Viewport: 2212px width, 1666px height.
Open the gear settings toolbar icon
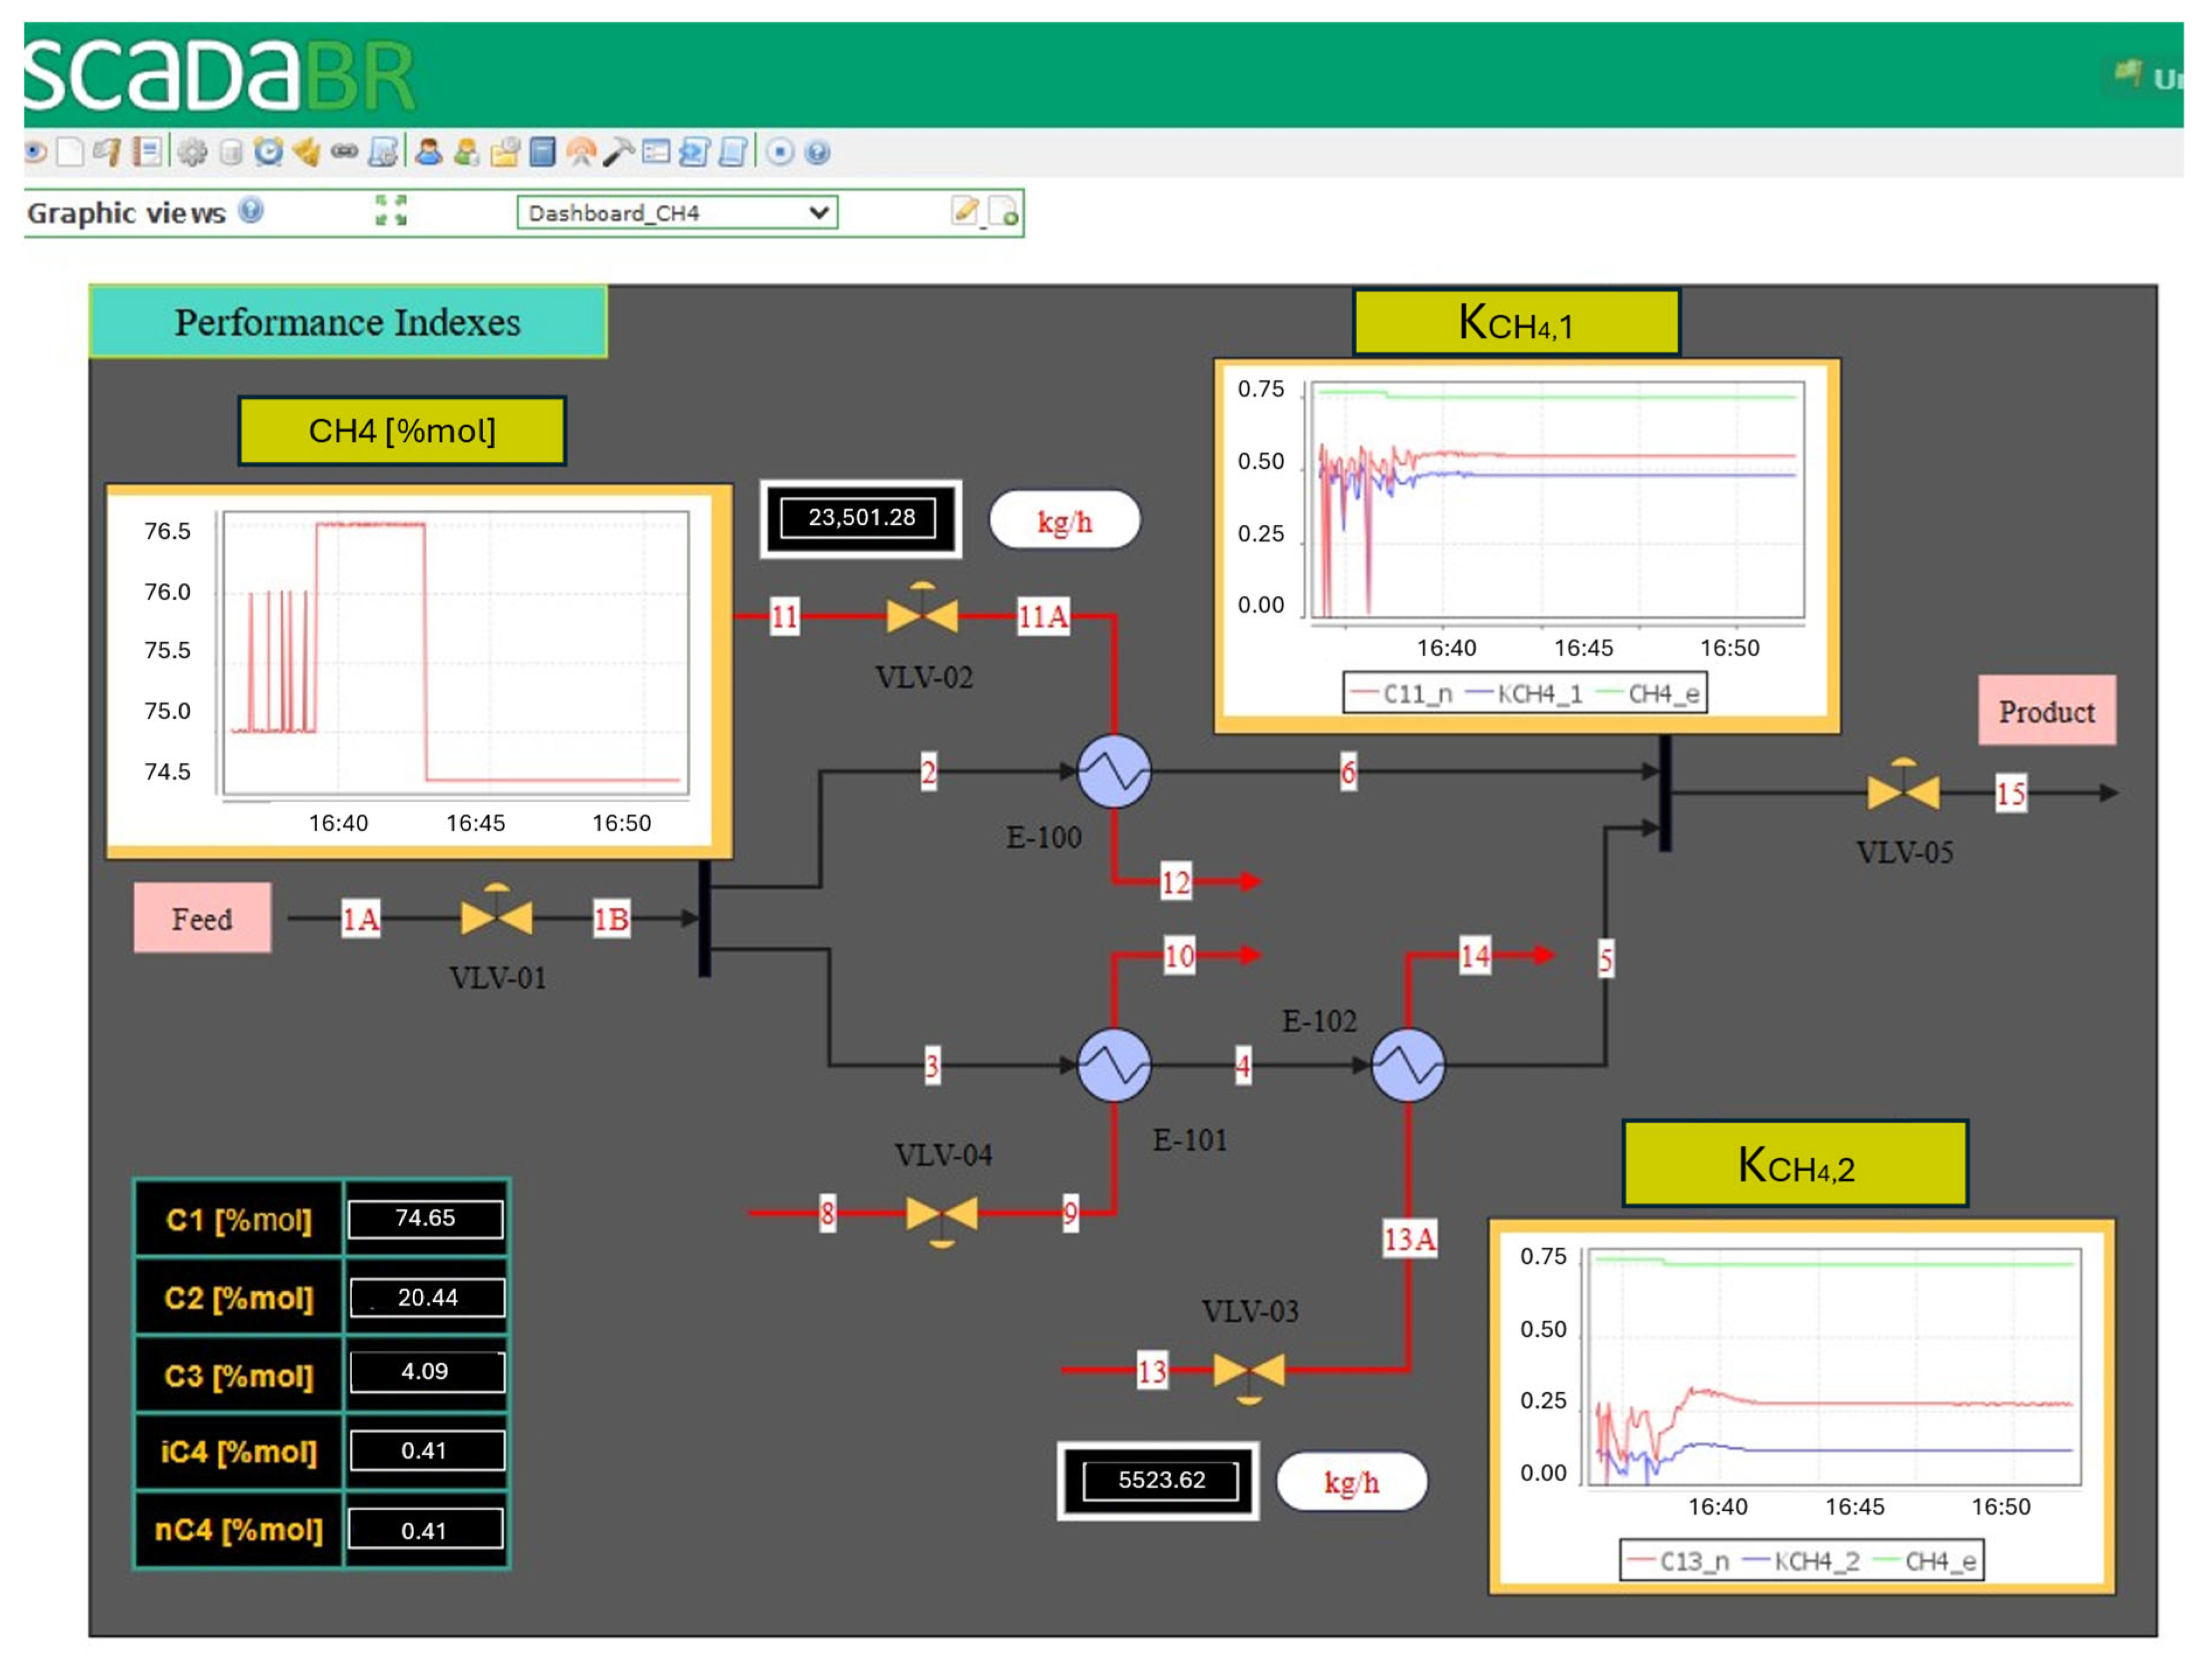point(193,153)
